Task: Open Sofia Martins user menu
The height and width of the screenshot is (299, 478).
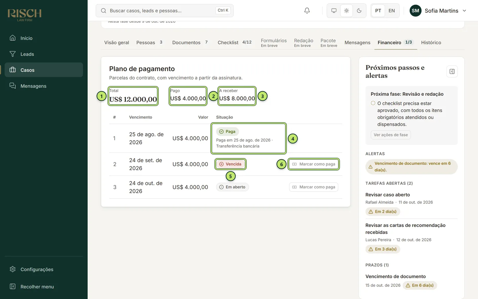Action: pyautogui.click(x=438, y=11)
